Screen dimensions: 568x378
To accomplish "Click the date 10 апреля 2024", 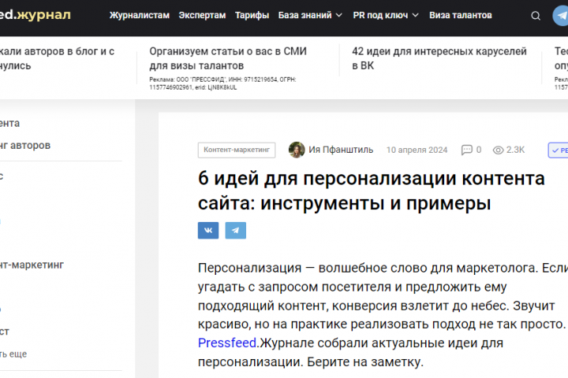I will (x=417, y=150).
